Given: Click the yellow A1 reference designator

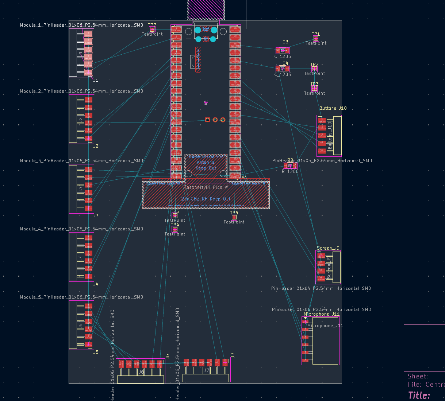Looking at the screenshot, I should tap(244, 178).
